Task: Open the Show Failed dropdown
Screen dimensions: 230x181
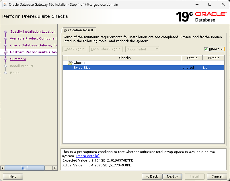Action: point(142,49)
